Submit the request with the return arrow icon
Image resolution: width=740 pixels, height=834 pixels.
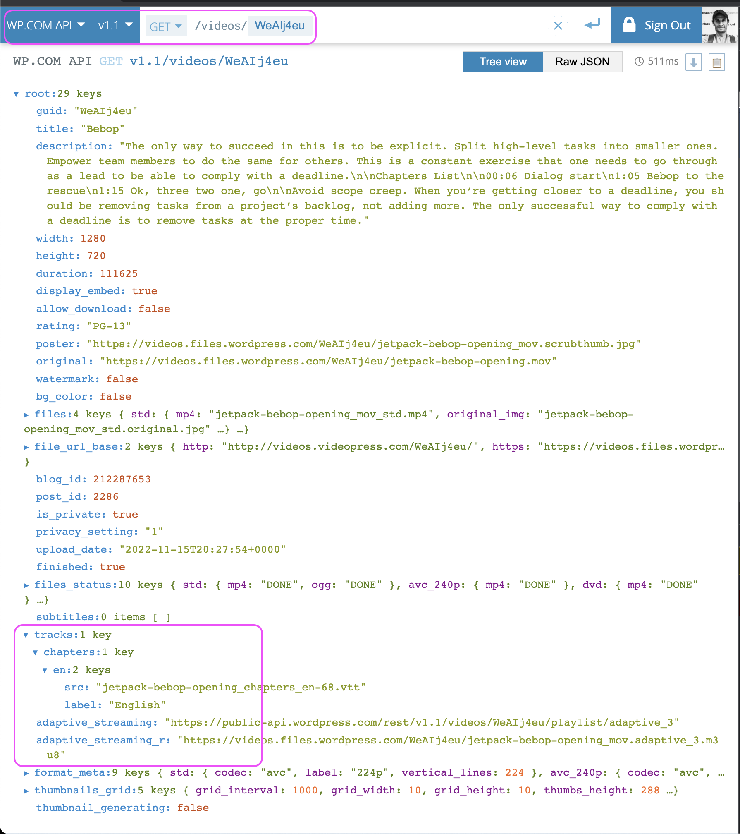pos(592,24)
